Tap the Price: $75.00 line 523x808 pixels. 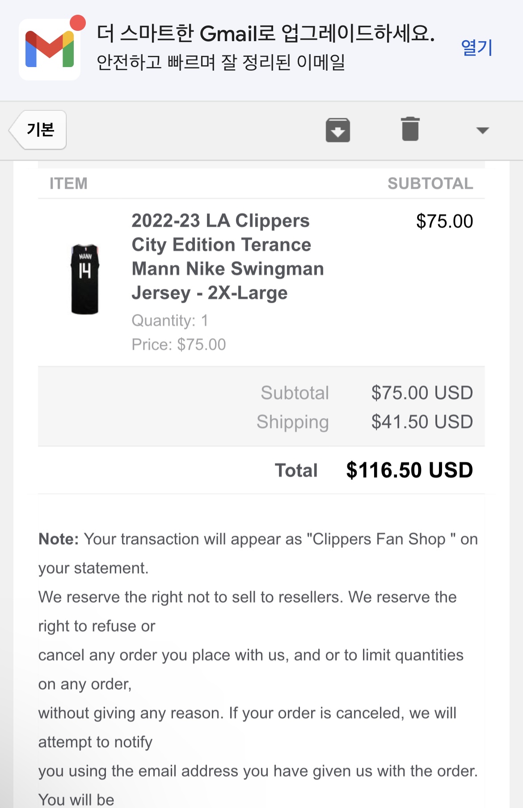(x=179, y=345)
